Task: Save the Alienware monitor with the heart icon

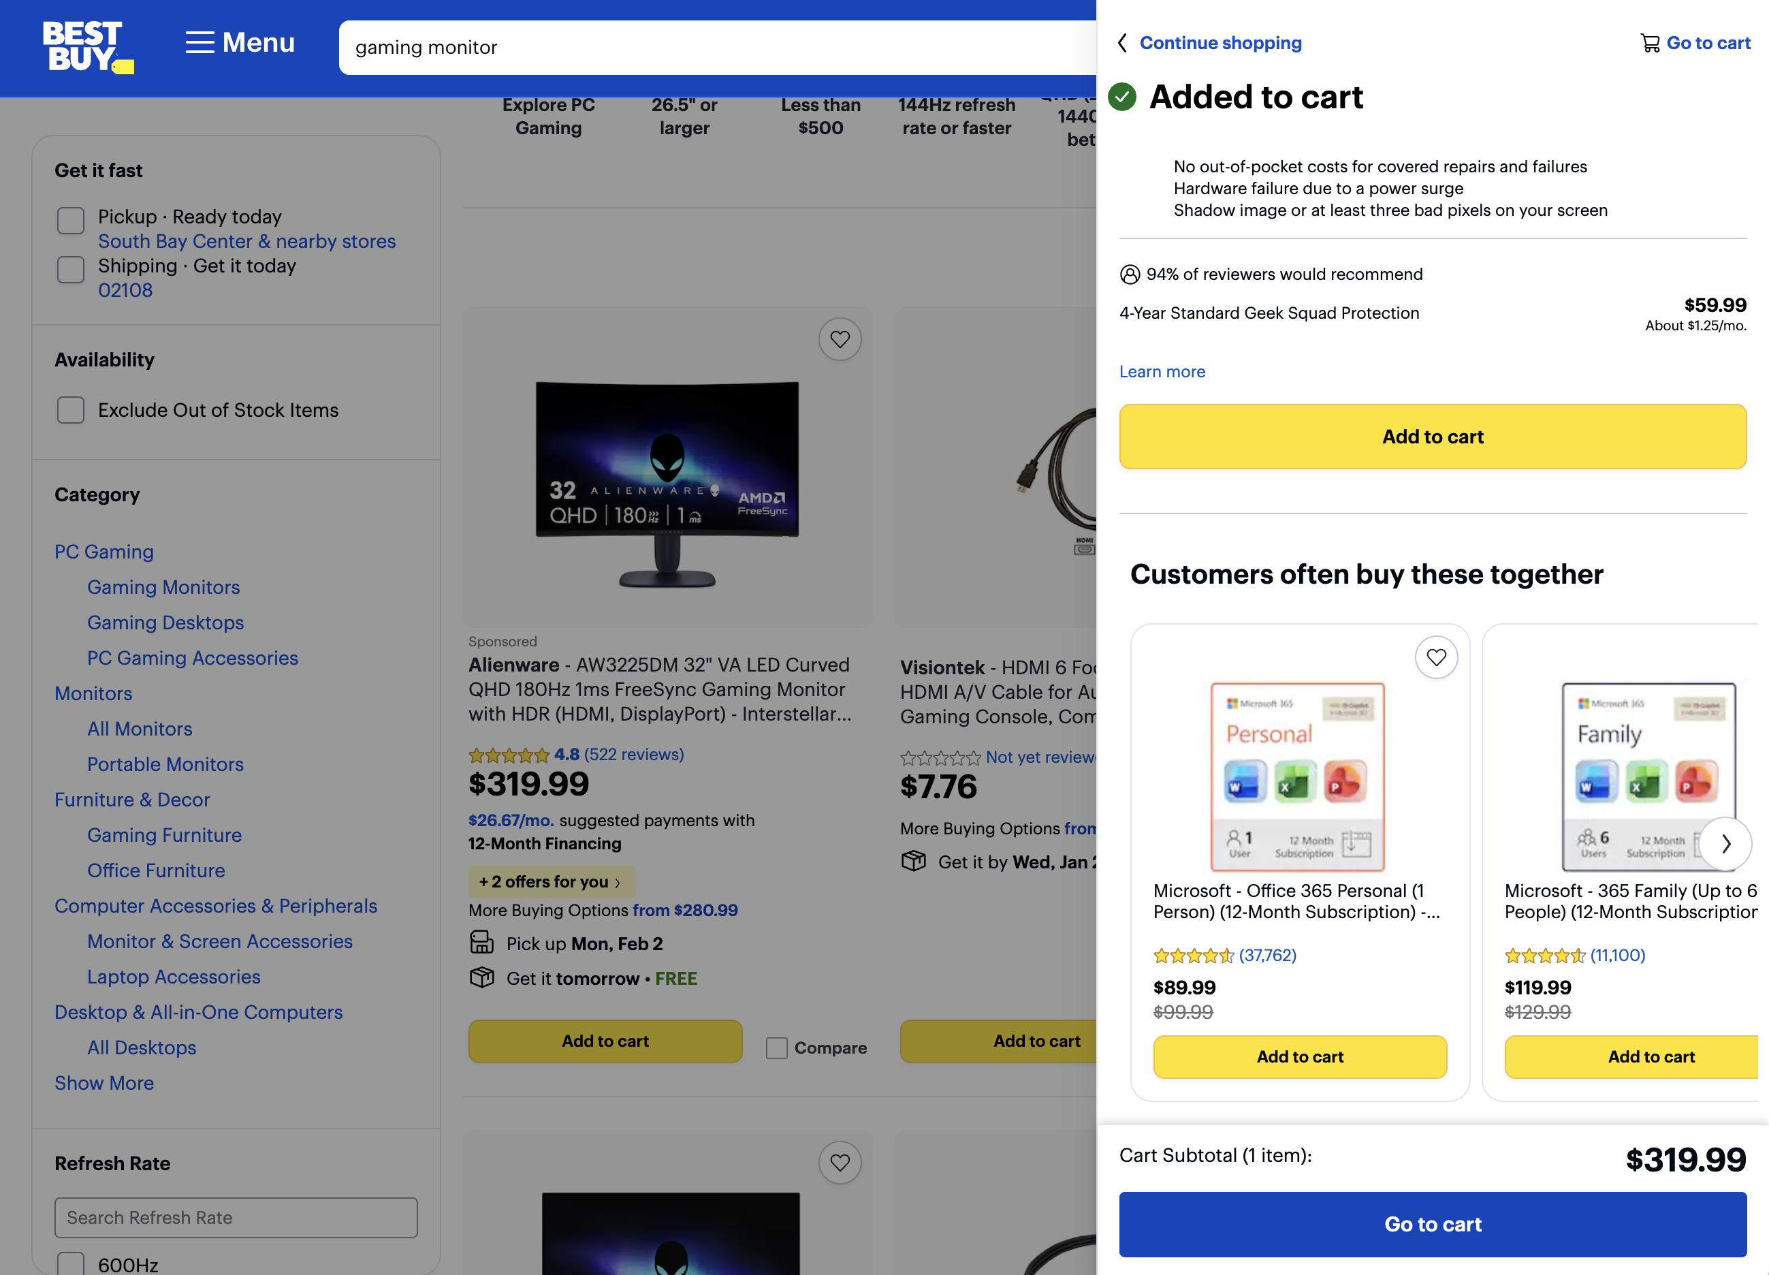Action: pos(840,339)
